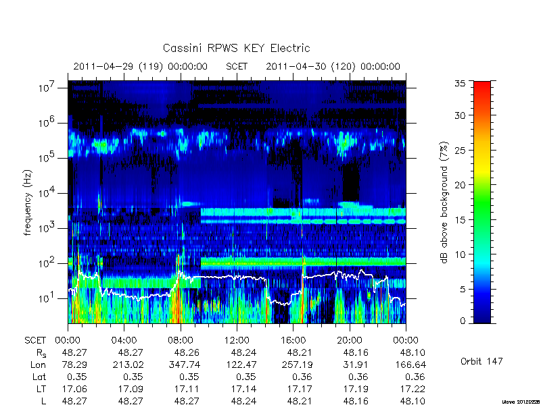Click the Lon value '347.74'
Viewport: 541px width, 405px height.
point(184,364)
